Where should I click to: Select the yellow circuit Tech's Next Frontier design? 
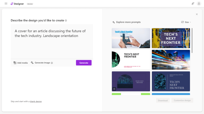tap(171, 38)
